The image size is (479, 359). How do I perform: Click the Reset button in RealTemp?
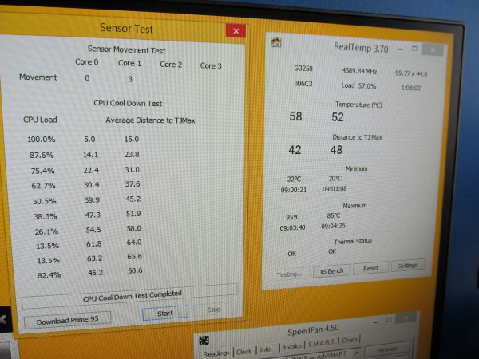coord(371,268)
